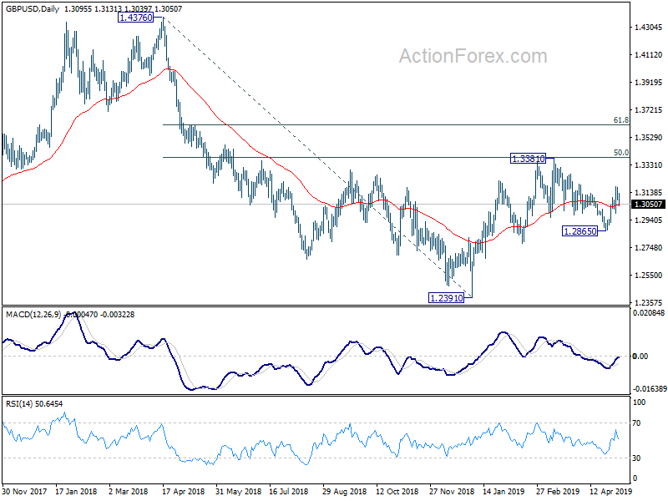
Task: Click the 1.43760 high price label
Action: point(135,18)
